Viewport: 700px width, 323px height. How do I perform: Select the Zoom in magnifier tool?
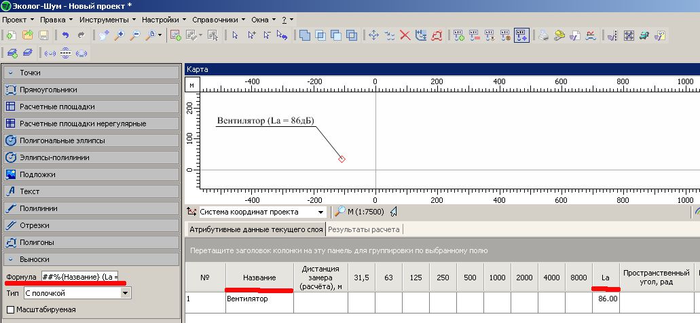[119, 35]
